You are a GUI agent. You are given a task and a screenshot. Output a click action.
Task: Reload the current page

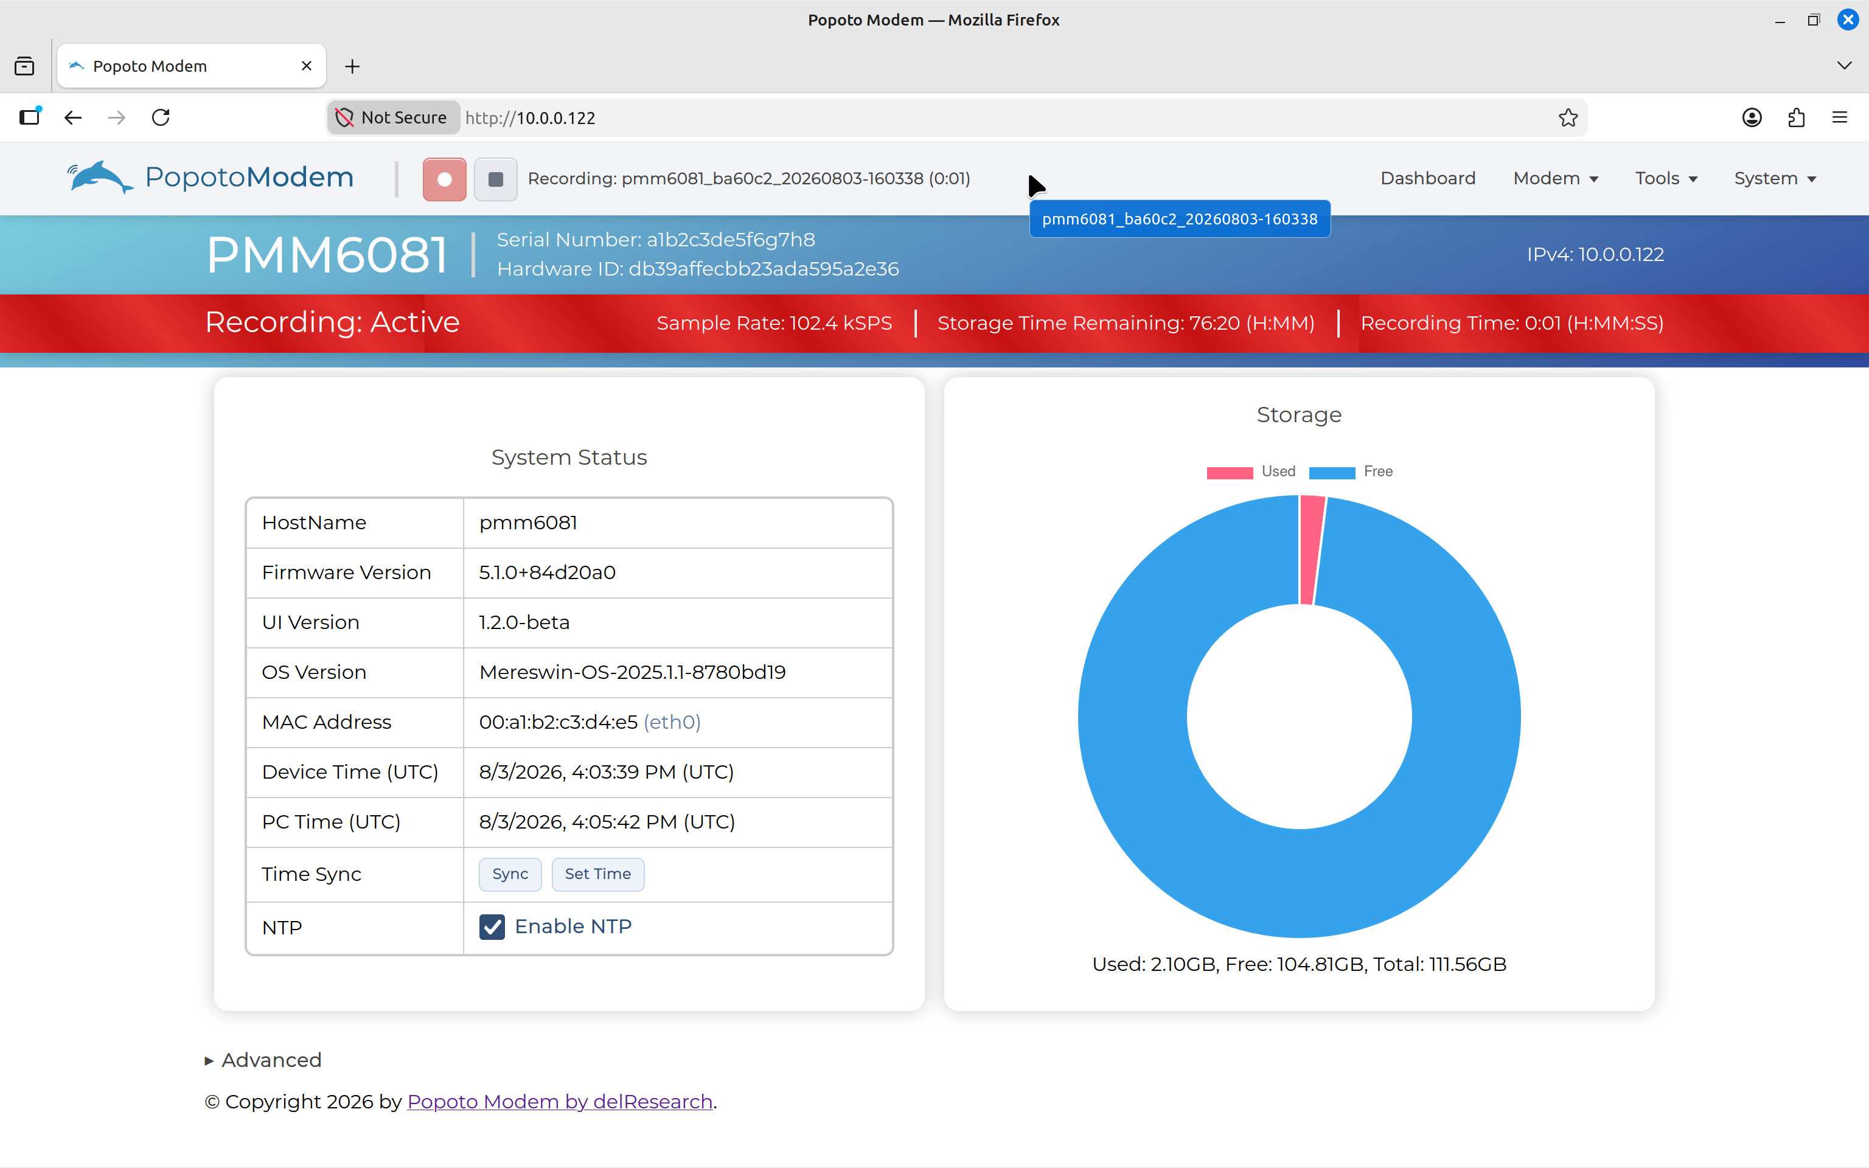[x=161, y=117]
